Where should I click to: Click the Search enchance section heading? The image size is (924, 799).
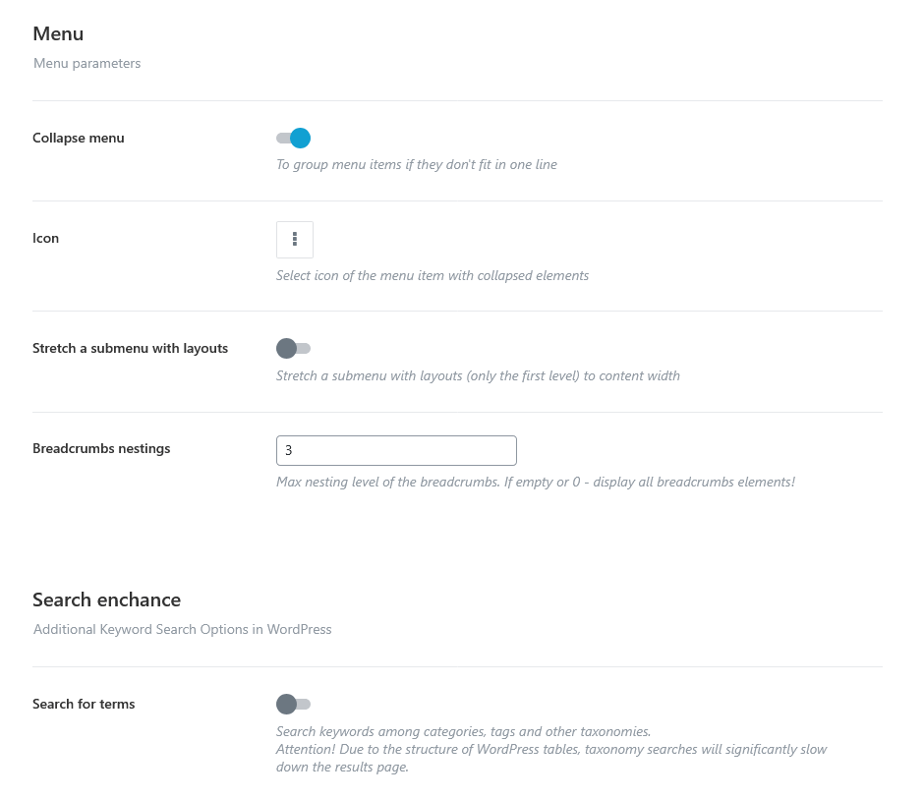pos(107,599)
